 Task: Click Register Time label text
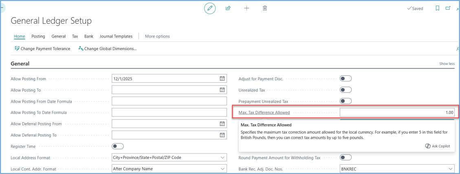[23, 146]
